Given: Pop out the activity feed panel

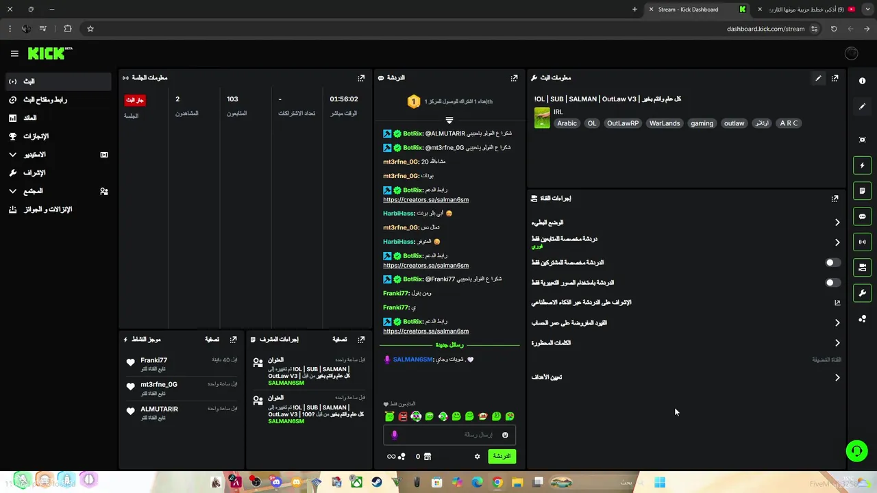Looking at the screenshot, I should [234, 339].
